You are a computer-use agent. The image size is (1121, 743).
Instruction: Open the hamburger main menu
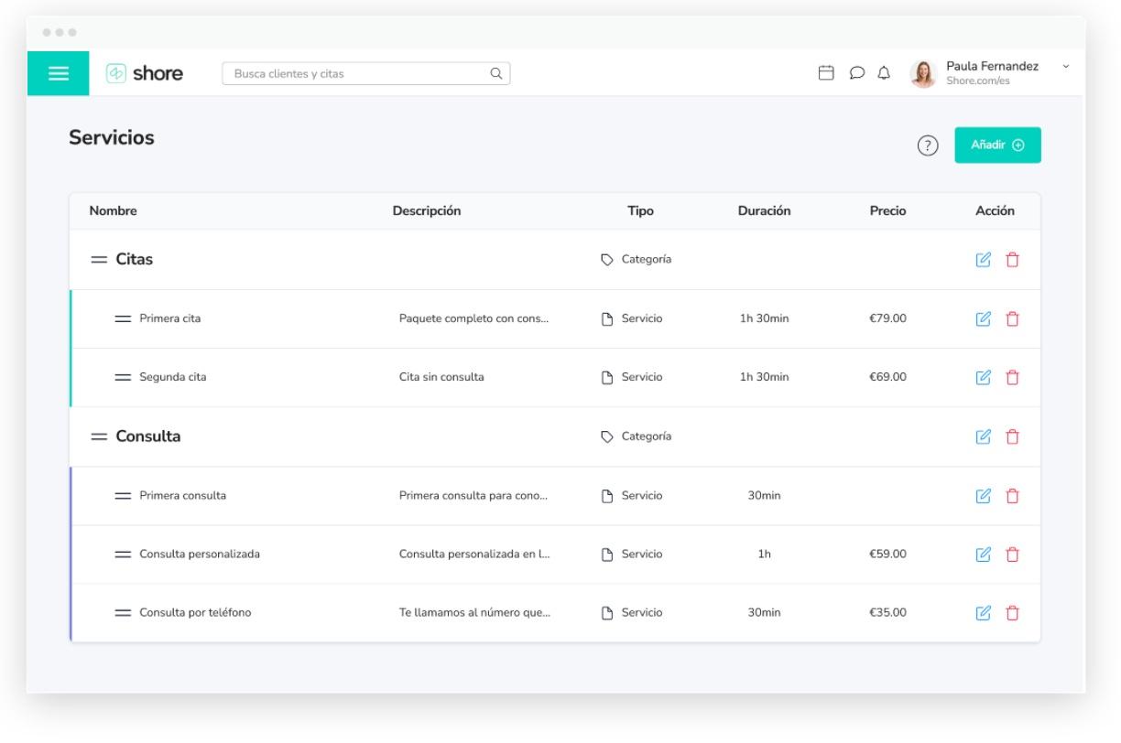click(x=58, y=74)
